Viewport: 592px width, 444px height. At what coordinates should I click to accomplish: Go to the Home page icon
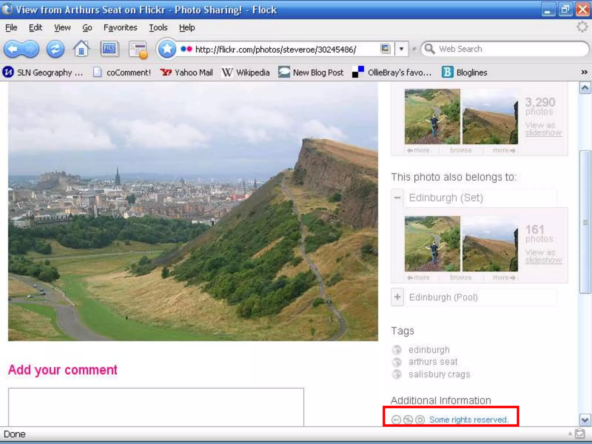[81, 49]
